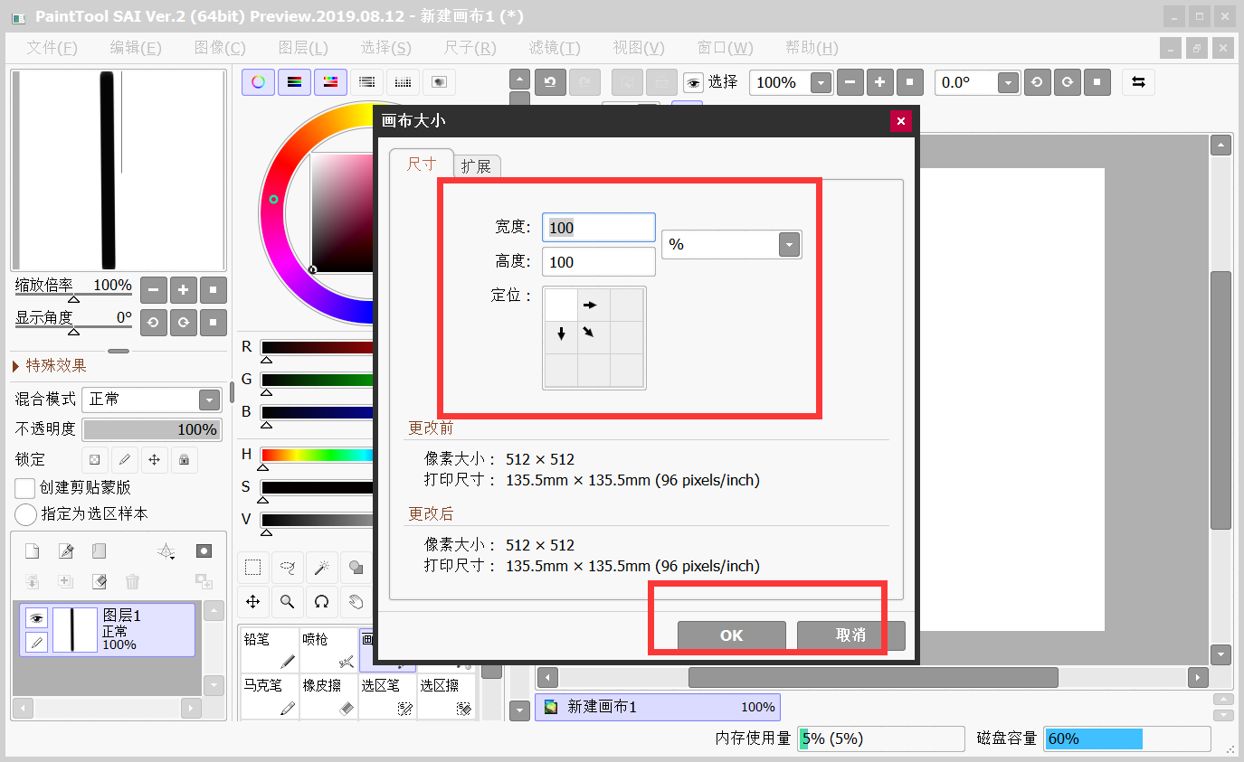Open the 图层(L) menu
1244x762 pixels.
click(x=303, y=48)
